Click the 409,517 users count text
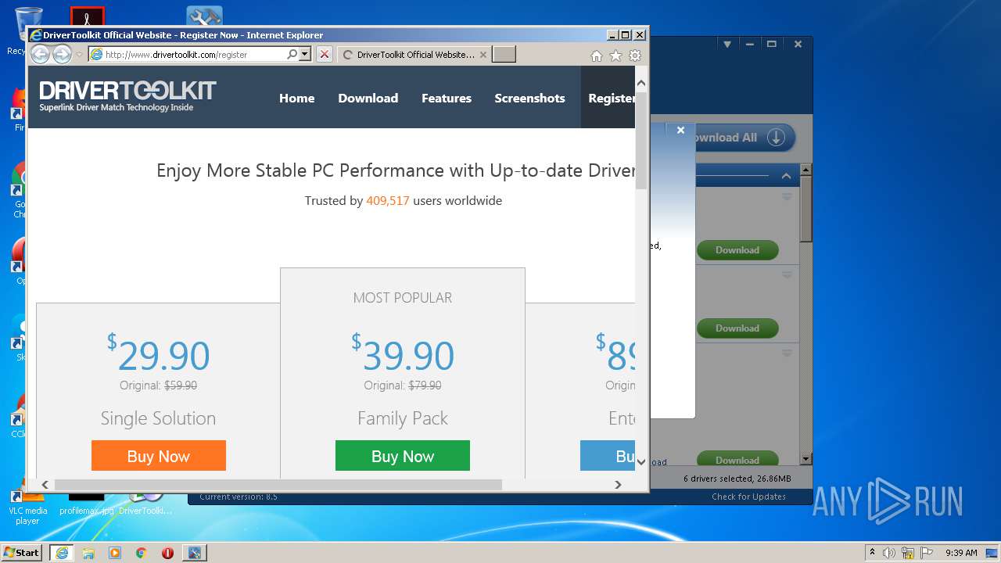Screen dimensions: 1001x563 point(388,201)
